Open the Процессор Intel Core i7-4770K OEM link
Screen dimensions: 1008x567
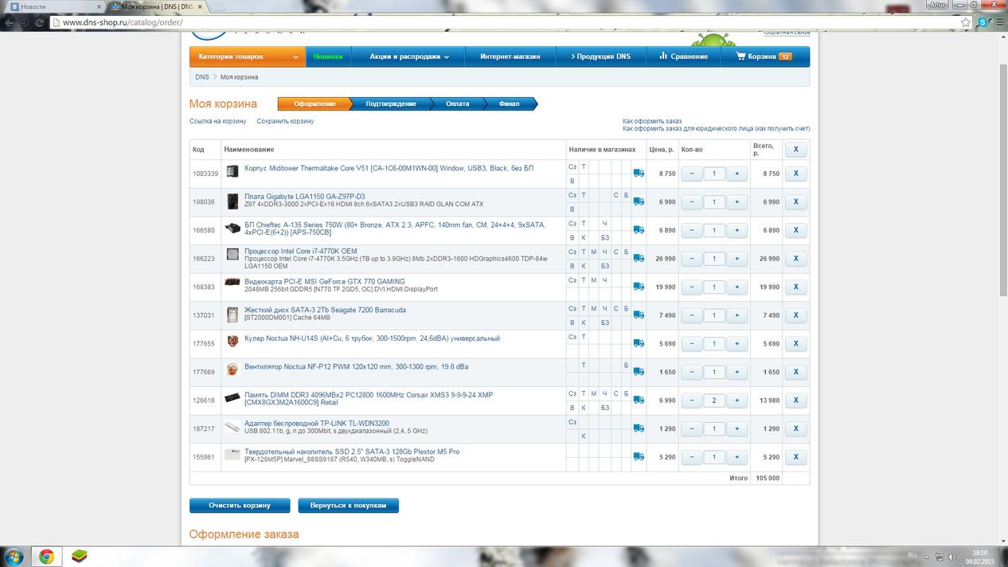coord(301,251)
